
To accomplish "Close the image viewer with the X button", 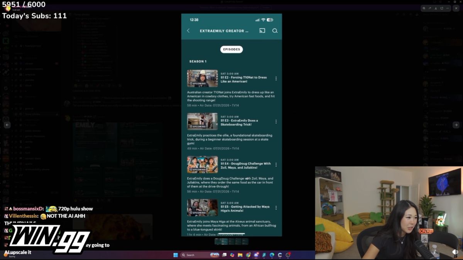I will [x=456, y=8].
